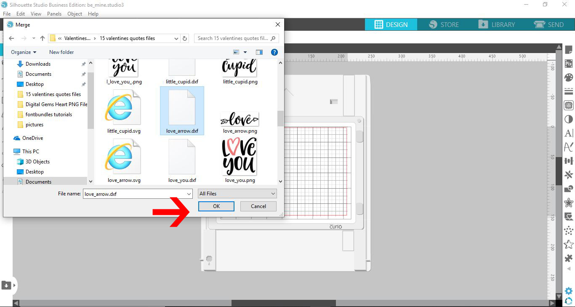Open the Modify shapes panel icon
Screen dimensions: 575x307
tap(569, 189)
